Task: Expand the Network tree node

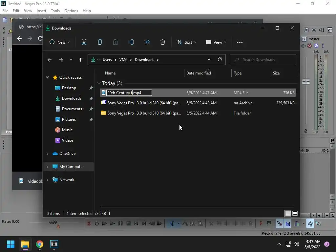Action: click(x=47, y=180)
